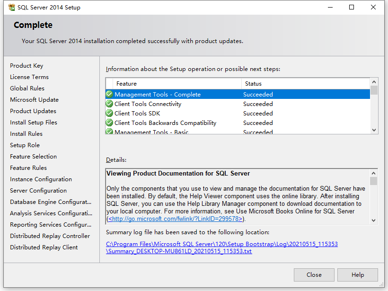
Task: Click Feature Rules step in sidebar
Action: [28, 168]
